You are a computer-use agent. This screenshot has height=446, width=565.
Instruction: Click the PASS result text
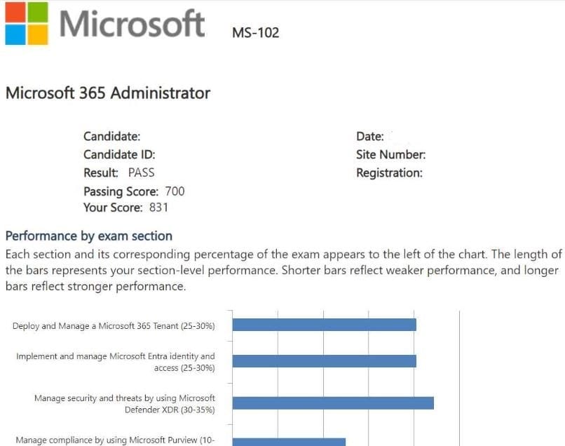point(141,173)
